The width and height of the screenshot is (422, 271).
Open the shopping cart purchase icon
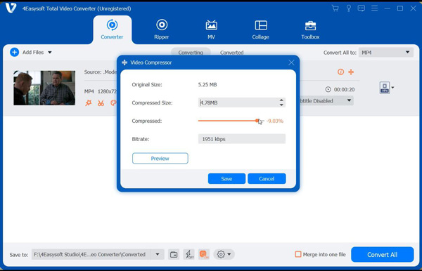click(x=335, y=8)
